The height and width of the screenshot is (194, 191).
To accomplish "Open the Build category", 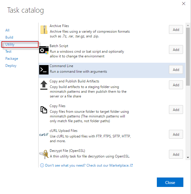I will (x=9, y=37).
